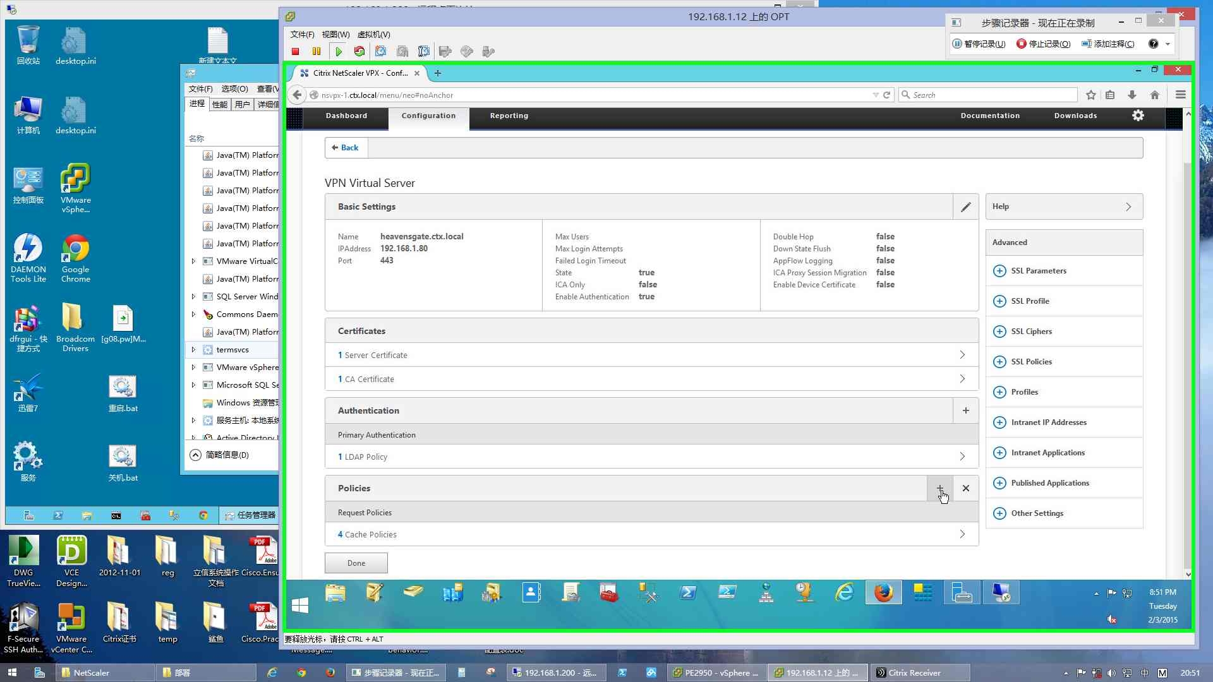Expand the Cache Policies row
This screenshot has height=682, width=1213.
click(x=651, y=534)
